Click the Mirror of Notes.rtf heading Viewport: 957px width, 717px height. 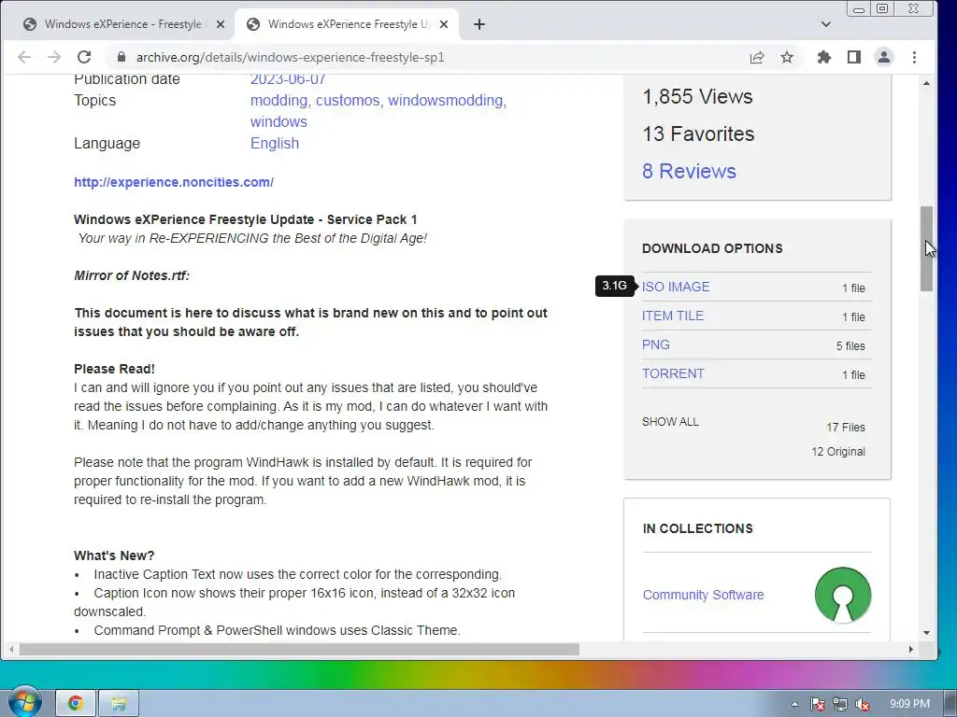[132, 275]
